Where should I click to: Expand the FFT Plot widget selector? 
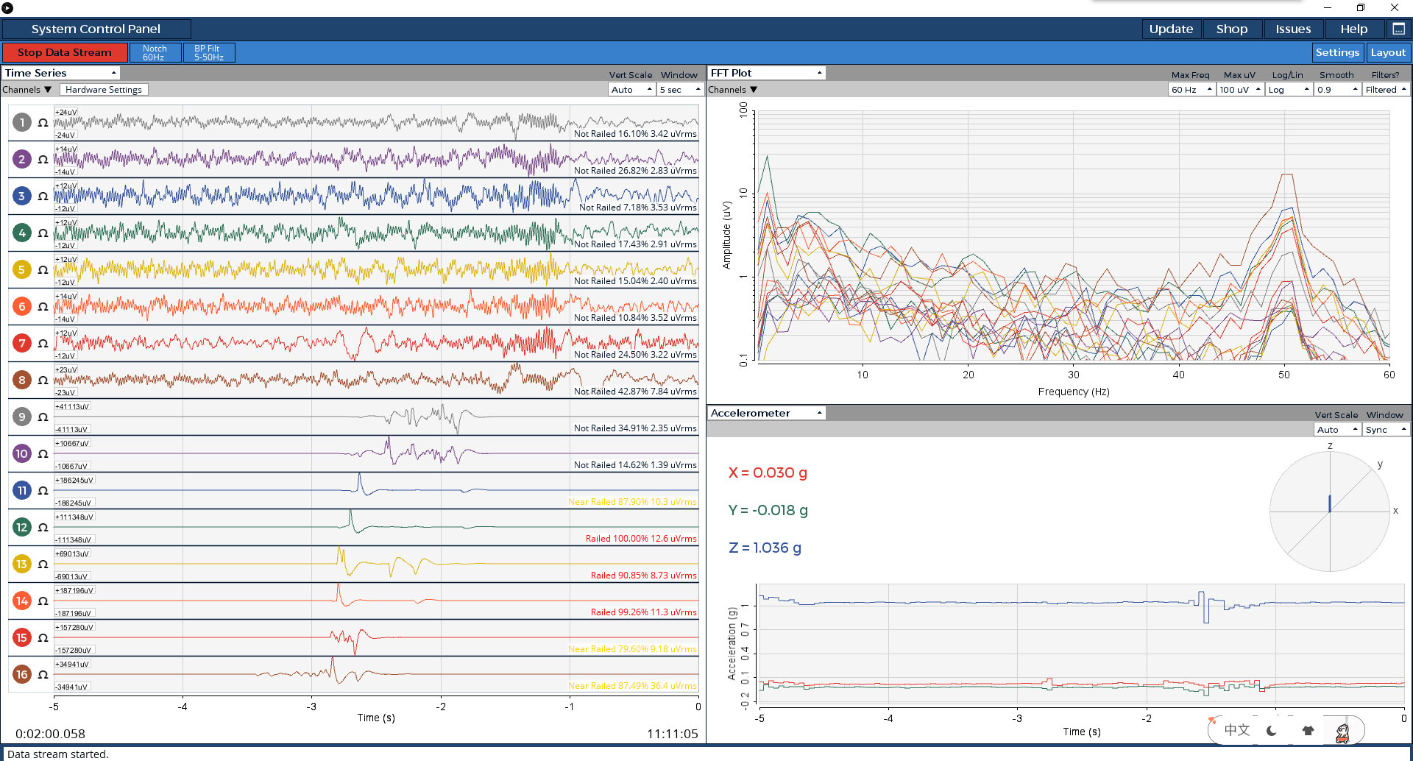coord(766,73)
